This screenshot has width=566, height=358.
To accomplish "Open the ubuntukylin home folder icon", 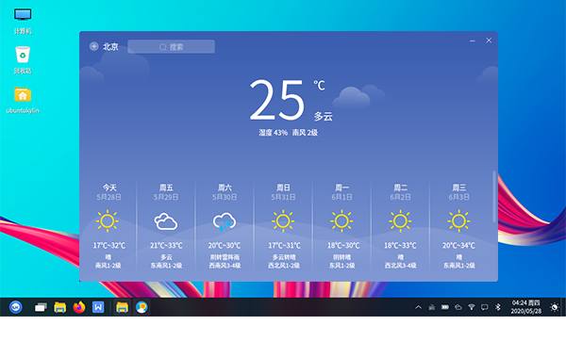I will pyautogui.click(x=23, y=100).
